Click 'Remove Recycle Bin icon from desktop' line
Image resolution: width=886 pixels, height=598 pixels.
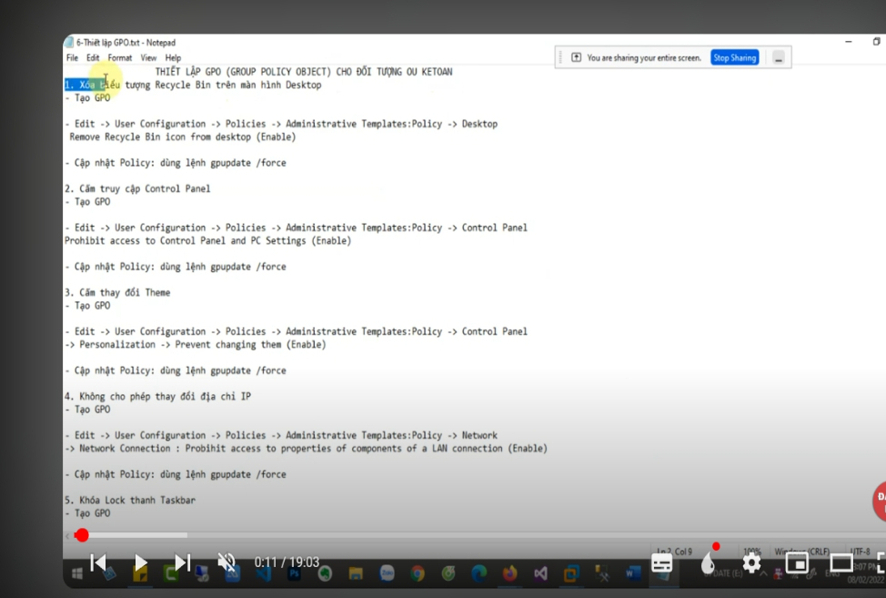point(183,137)
